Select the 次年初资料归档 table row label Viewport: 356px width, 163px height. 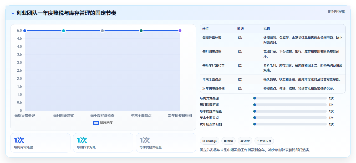coord(213,89)
